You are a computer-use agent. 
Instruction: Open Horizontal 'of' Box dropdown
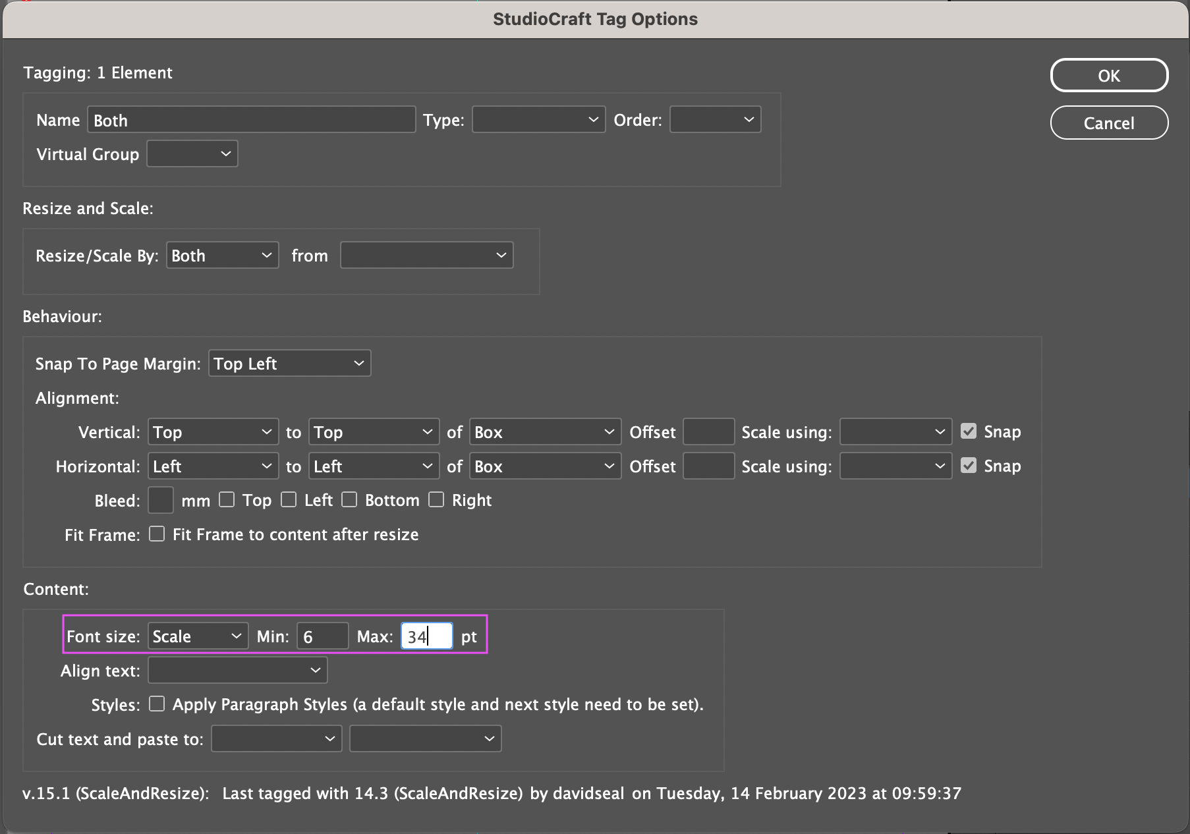pos(545,466)
